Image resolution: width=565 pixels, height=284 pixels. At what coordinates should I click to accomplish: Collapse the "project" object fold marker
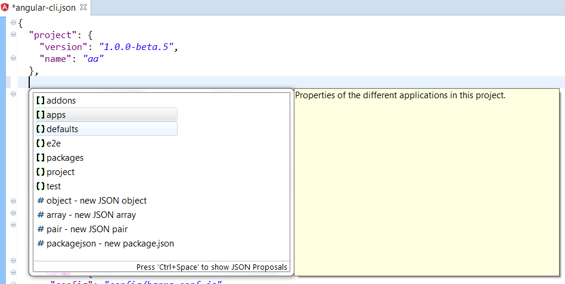click(13, 35)
